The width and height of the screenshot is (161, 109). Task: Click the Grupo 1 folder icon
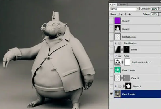point(120,86)
